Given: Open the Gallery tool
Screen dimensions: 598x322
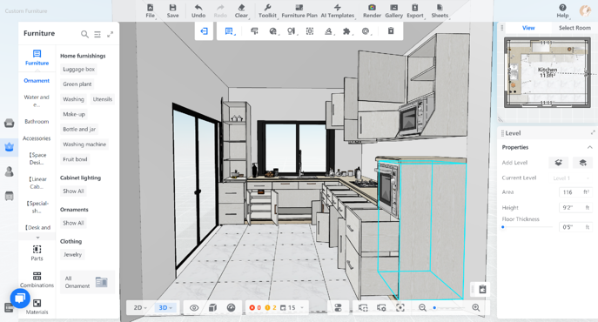Looking at the screenshot, I should point(394,11).
